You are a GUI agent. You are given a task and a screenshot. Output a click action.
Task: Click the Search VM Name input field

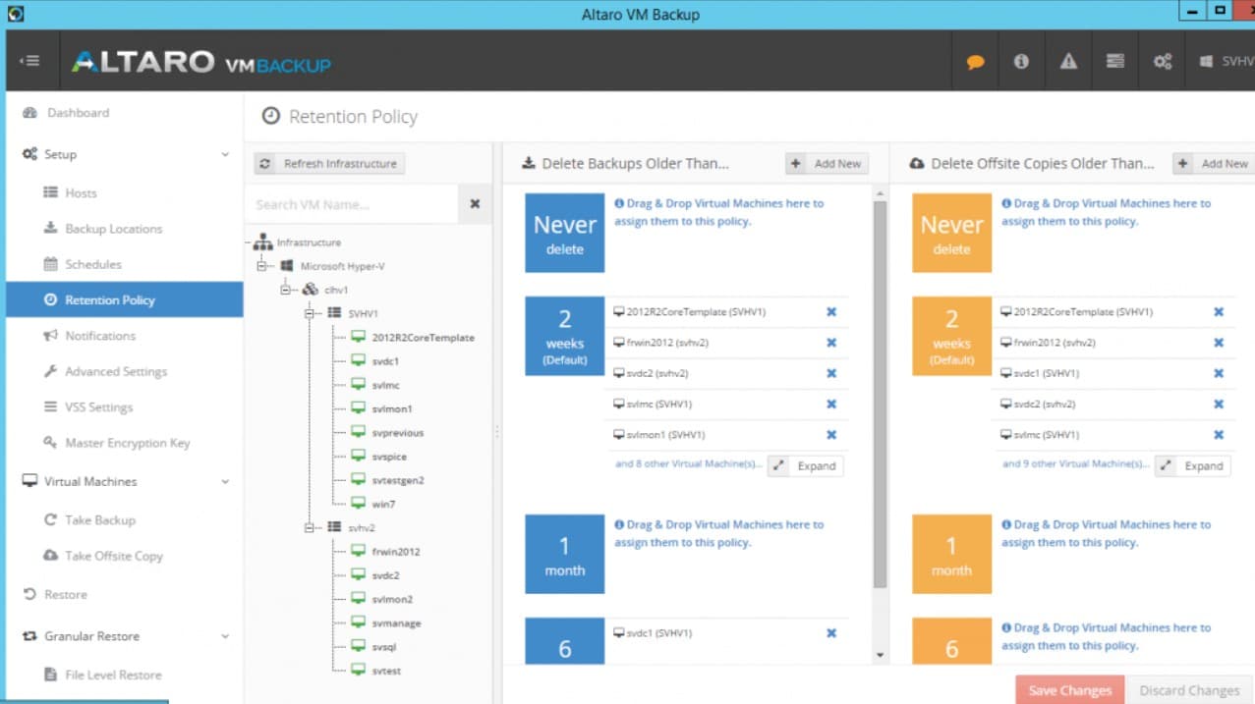[x=352, y=204]
